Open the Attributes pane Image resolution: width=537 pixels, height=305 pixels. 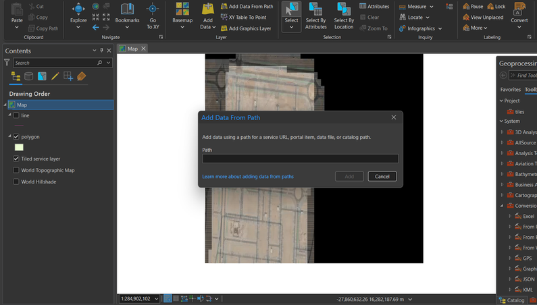[x=374, y=6]
